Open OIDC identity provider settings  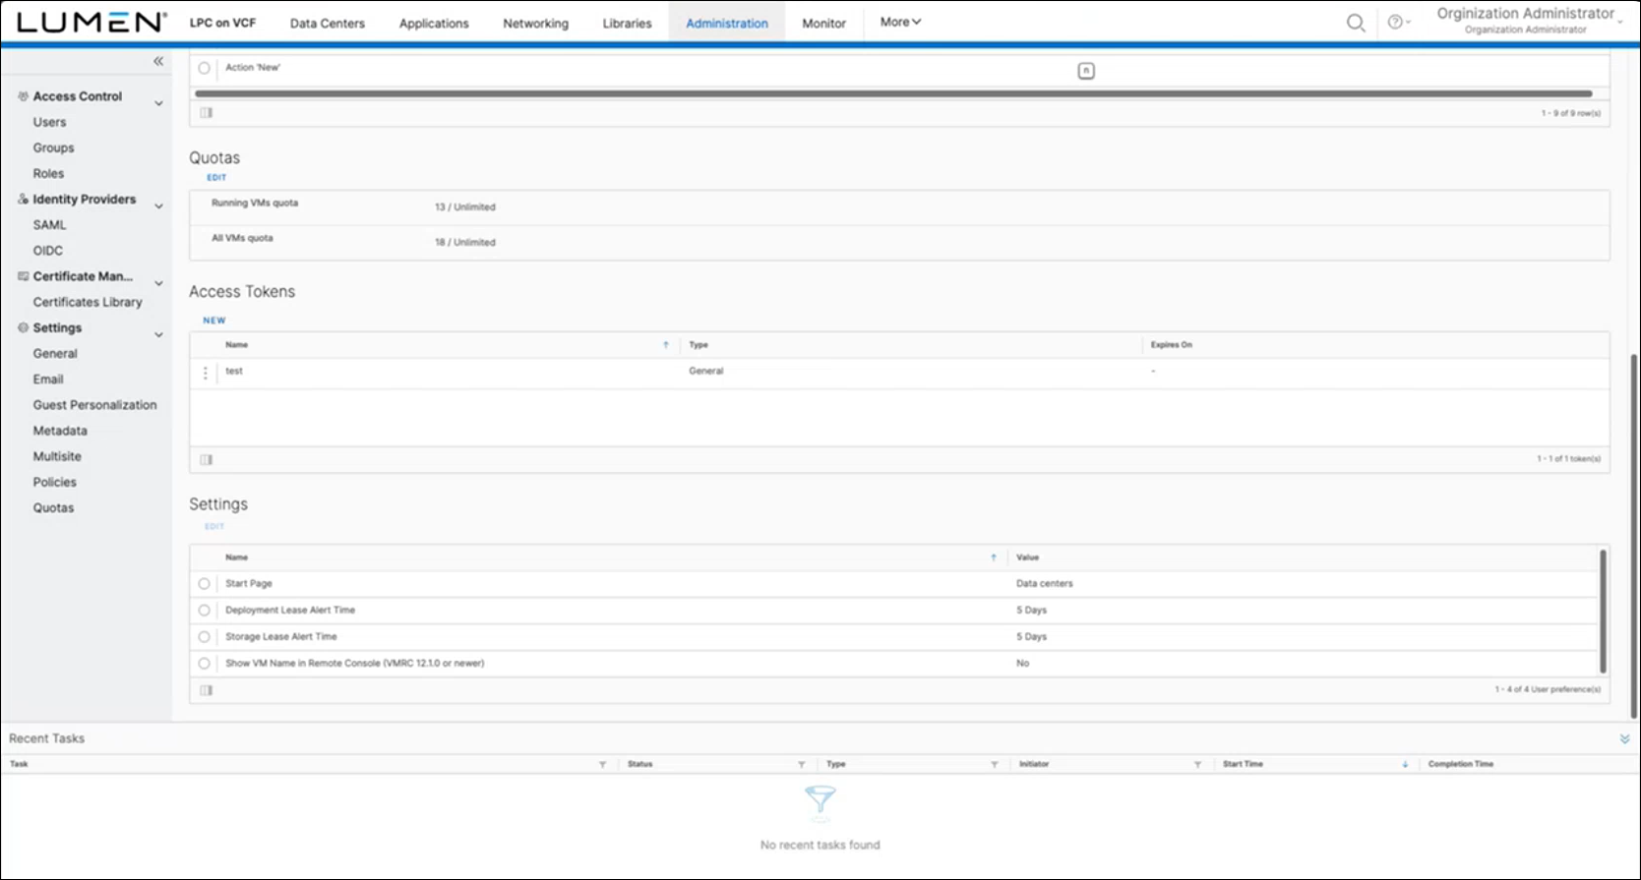point(48,251)
